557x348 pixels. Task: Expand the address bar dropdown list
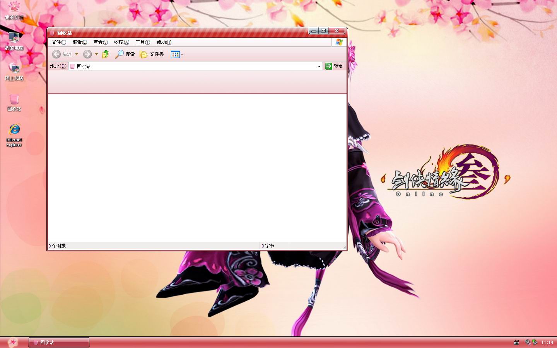tap(319, 67)
